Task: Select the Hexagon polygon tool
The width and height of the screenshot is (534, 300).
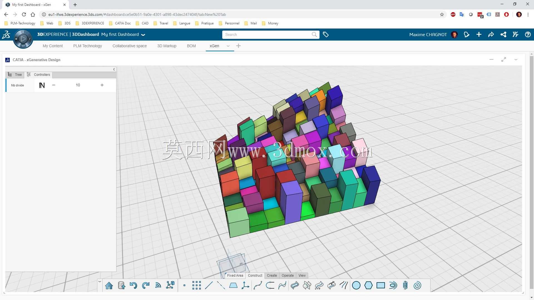Action: point(368,285)
